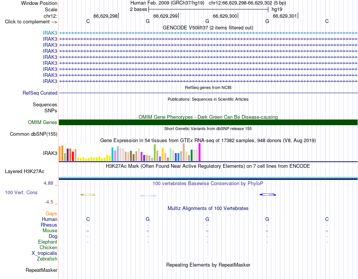Click the hg19 label beside the scale bar
The width and height of the screenshot is (358, 279).
[277, 9]
